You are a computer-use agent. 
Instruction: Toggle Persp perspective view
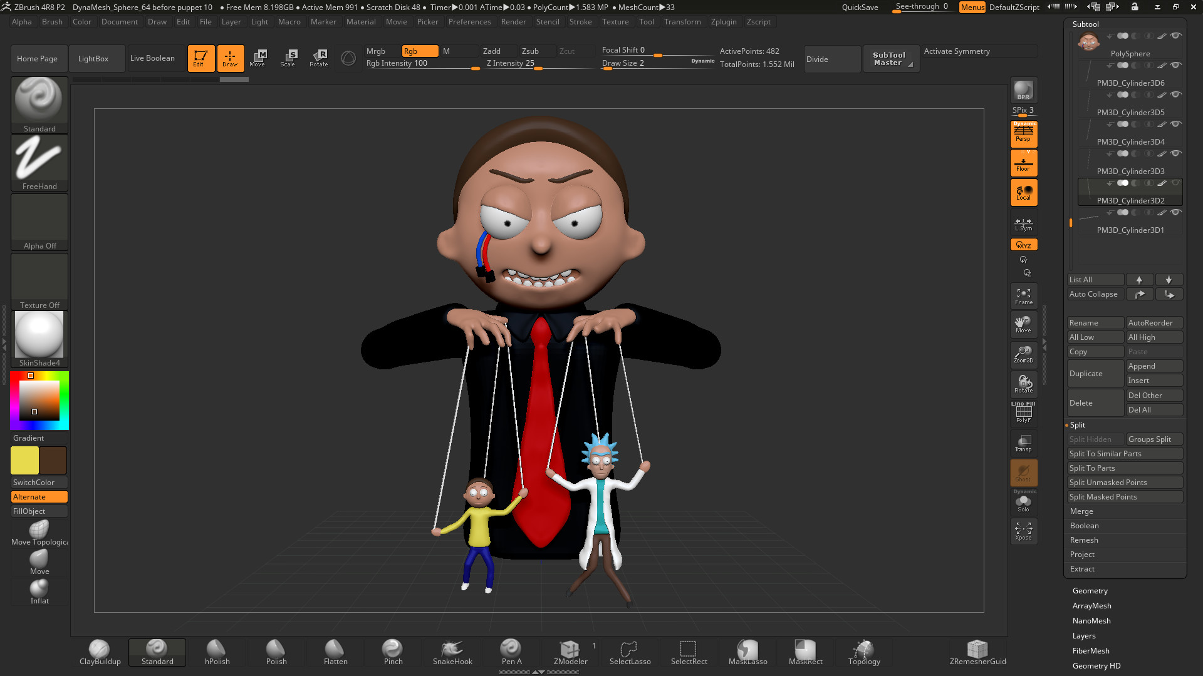[x=1024, y=134]
